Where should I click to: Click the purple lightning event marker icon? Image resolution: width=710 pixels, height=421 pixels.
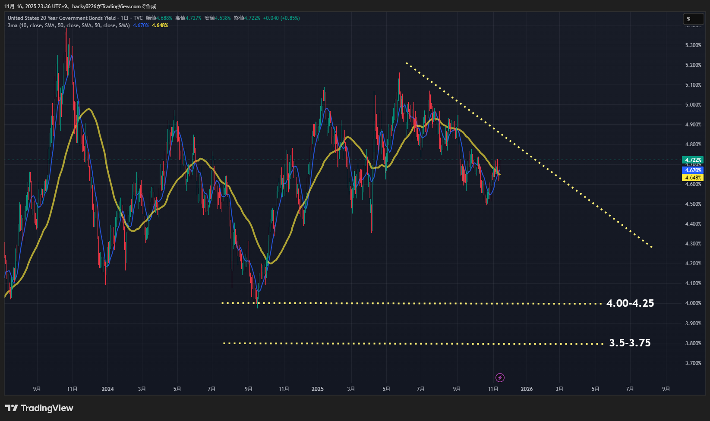coord(500,378)
